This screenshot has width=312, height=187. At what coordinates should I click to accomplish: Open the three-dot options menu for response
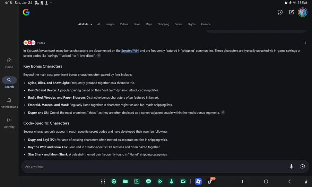click(x=305, y=42)
